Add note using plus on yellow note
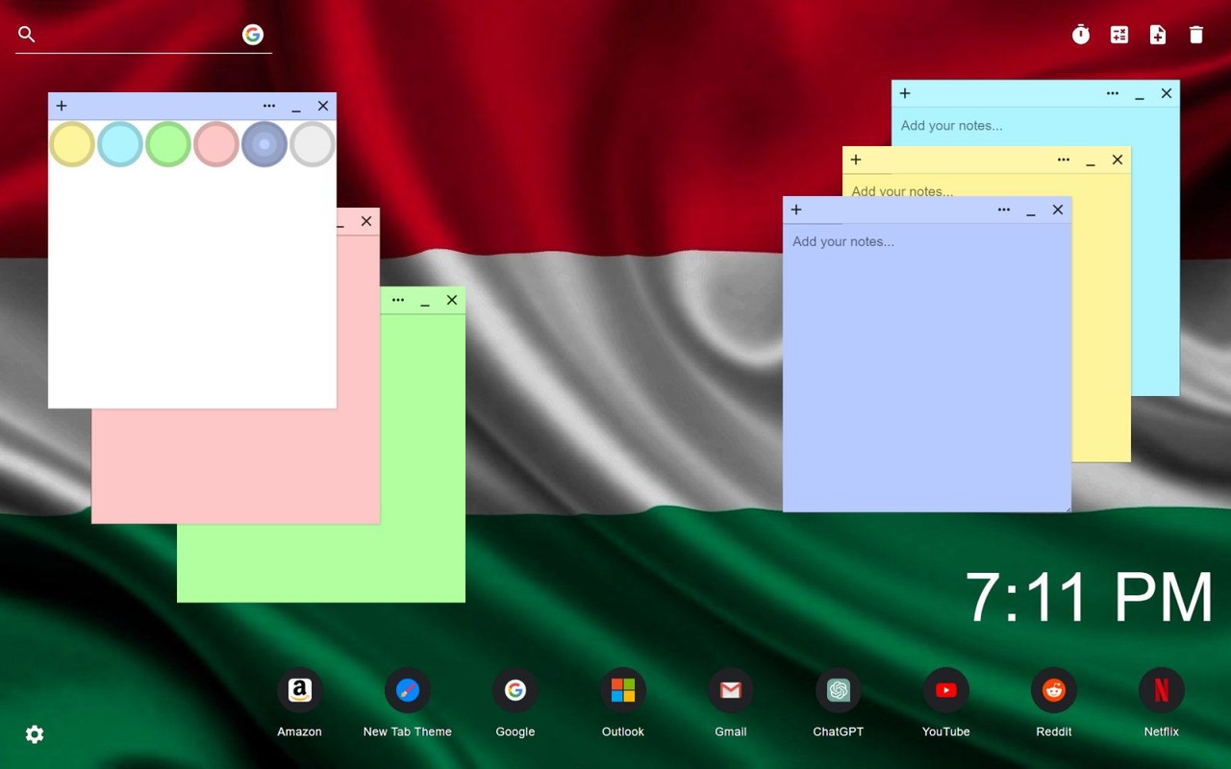This screenshot has width=1231, height=769. pyautogui.click(x=856, y=160)
